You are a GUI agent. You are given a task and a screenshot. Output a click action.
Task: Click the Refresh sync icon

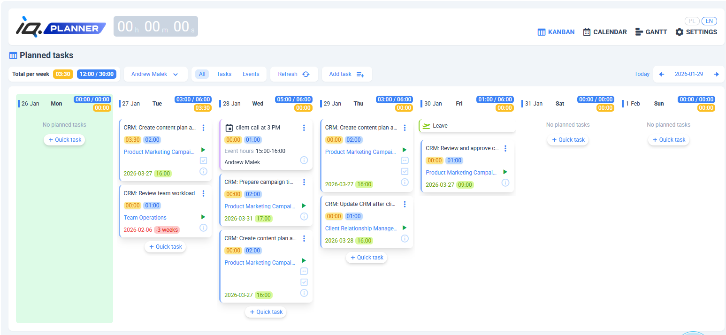tap(306, 74)
